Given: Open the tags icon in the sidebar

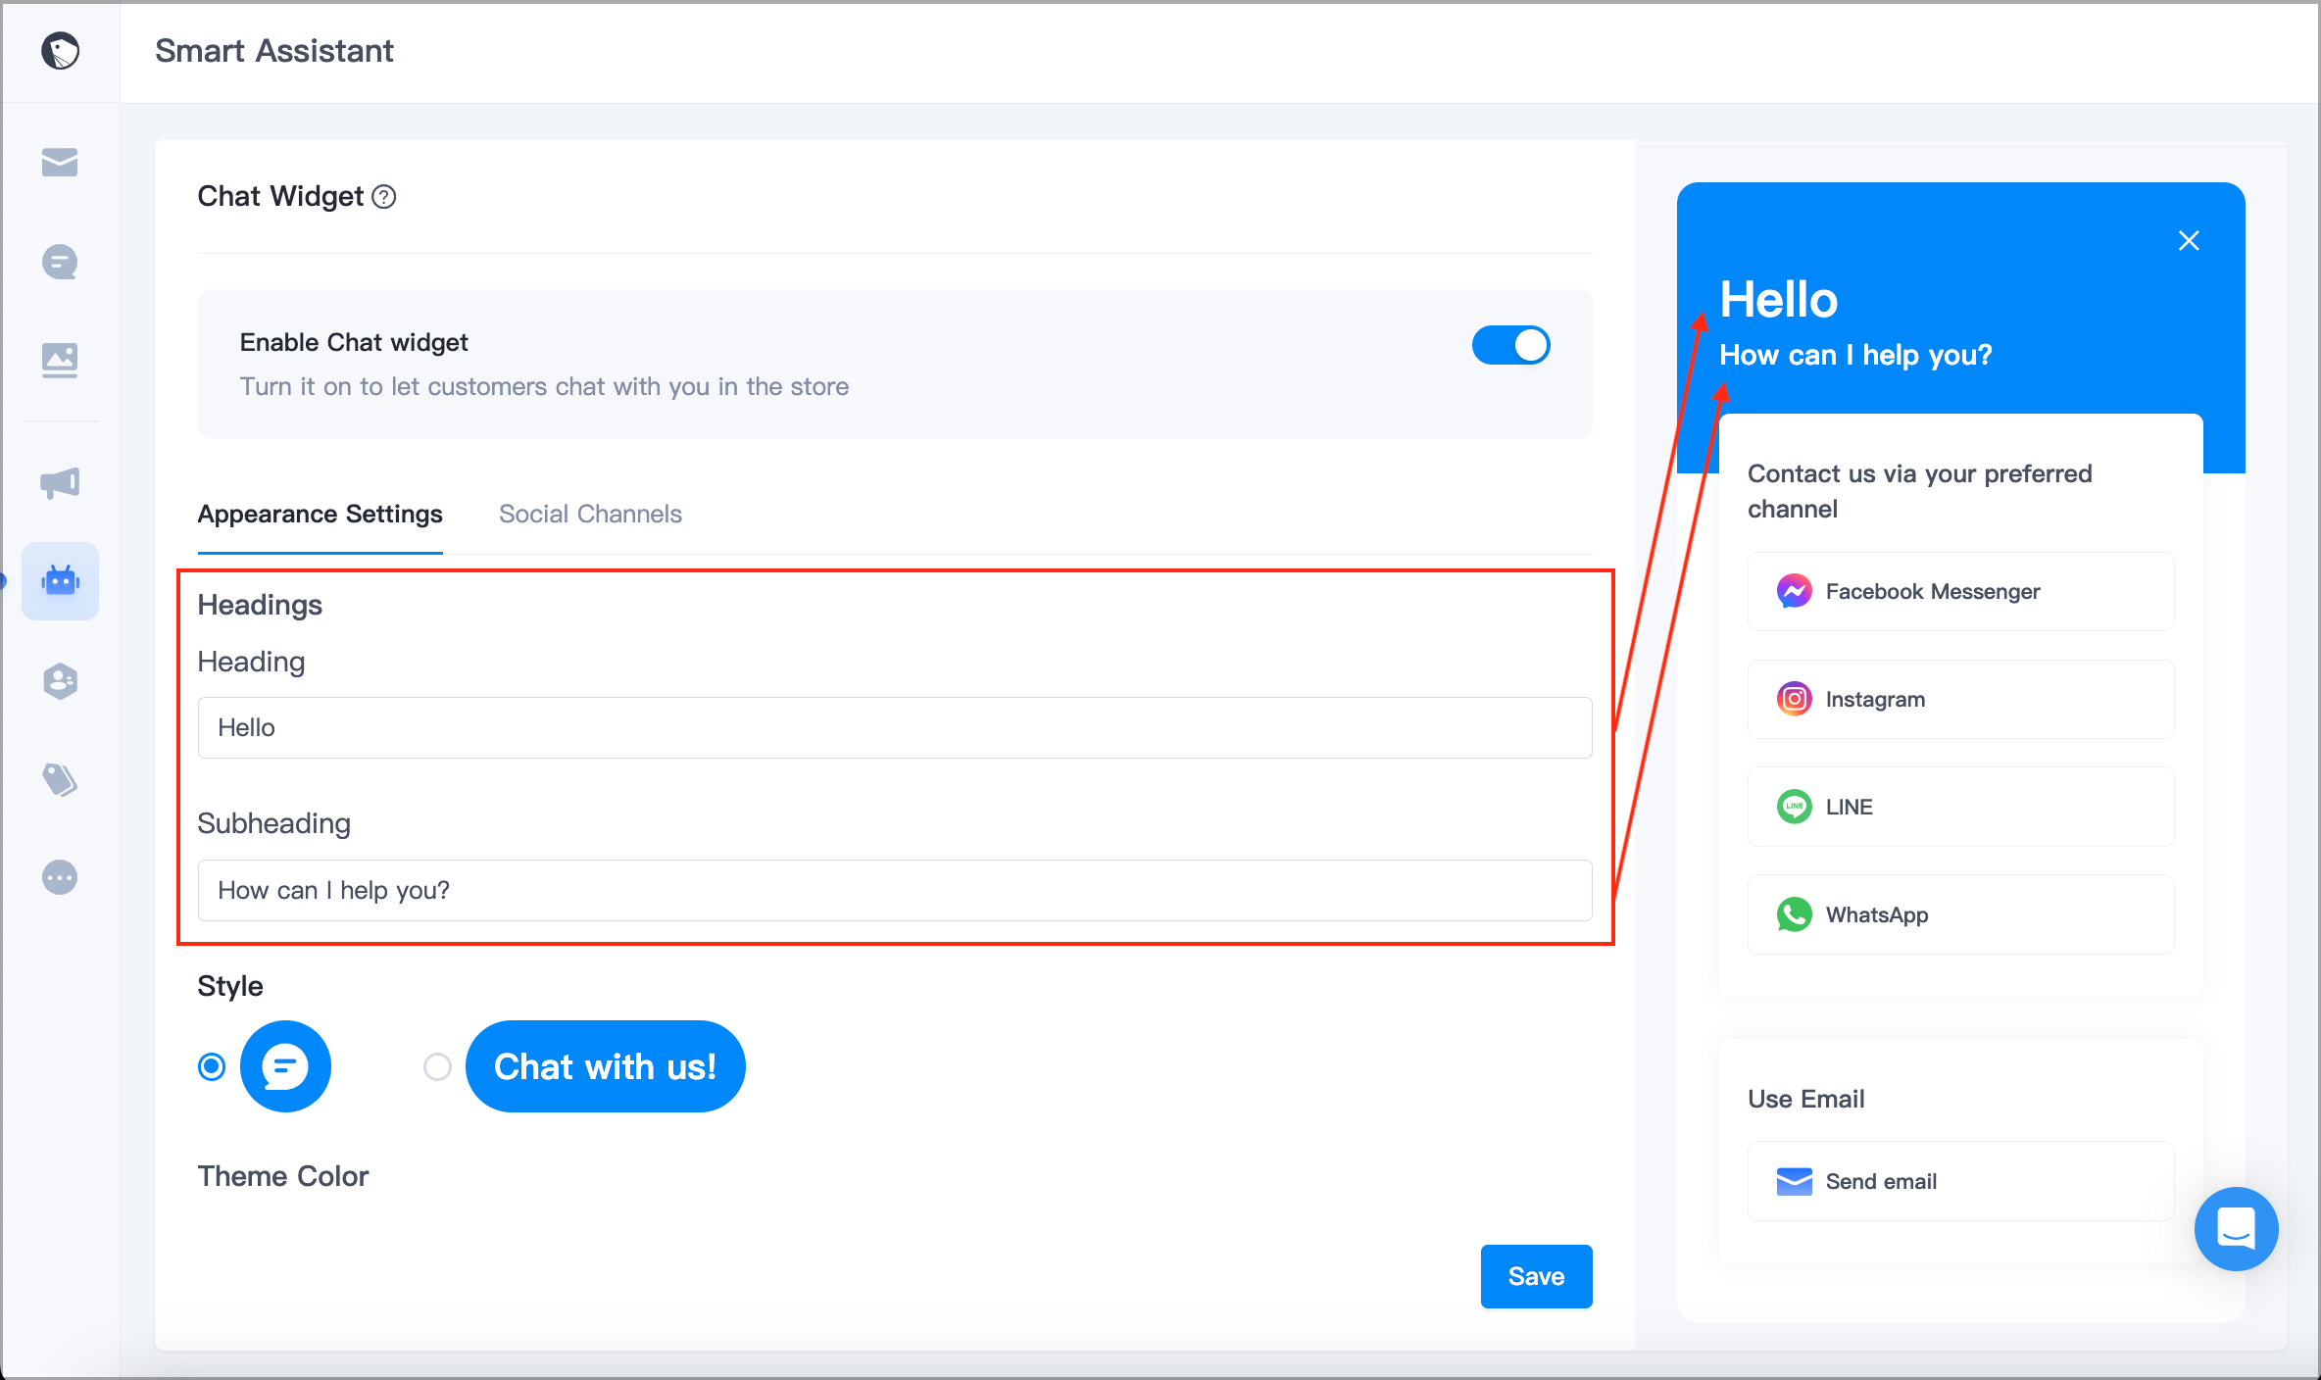Looking at the screenshot, I should (x=60, y=779).
